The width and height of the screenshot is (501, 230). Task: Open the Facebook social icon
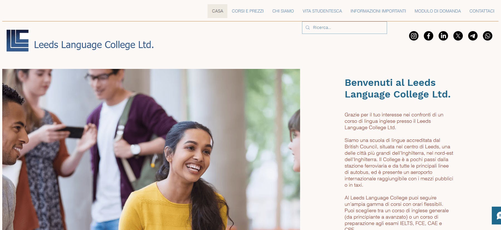pyautogui.click(x=429, y=36)
